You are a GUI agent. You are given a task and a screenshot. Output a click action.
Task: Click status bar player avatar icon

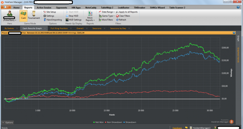[215, 128]
